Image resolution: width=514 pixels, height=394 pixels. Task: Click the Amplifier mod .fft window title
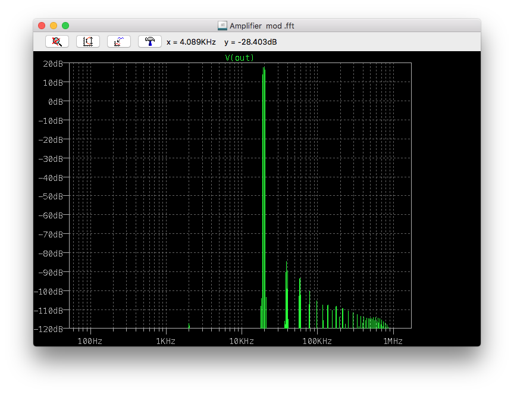coord(262,26)
